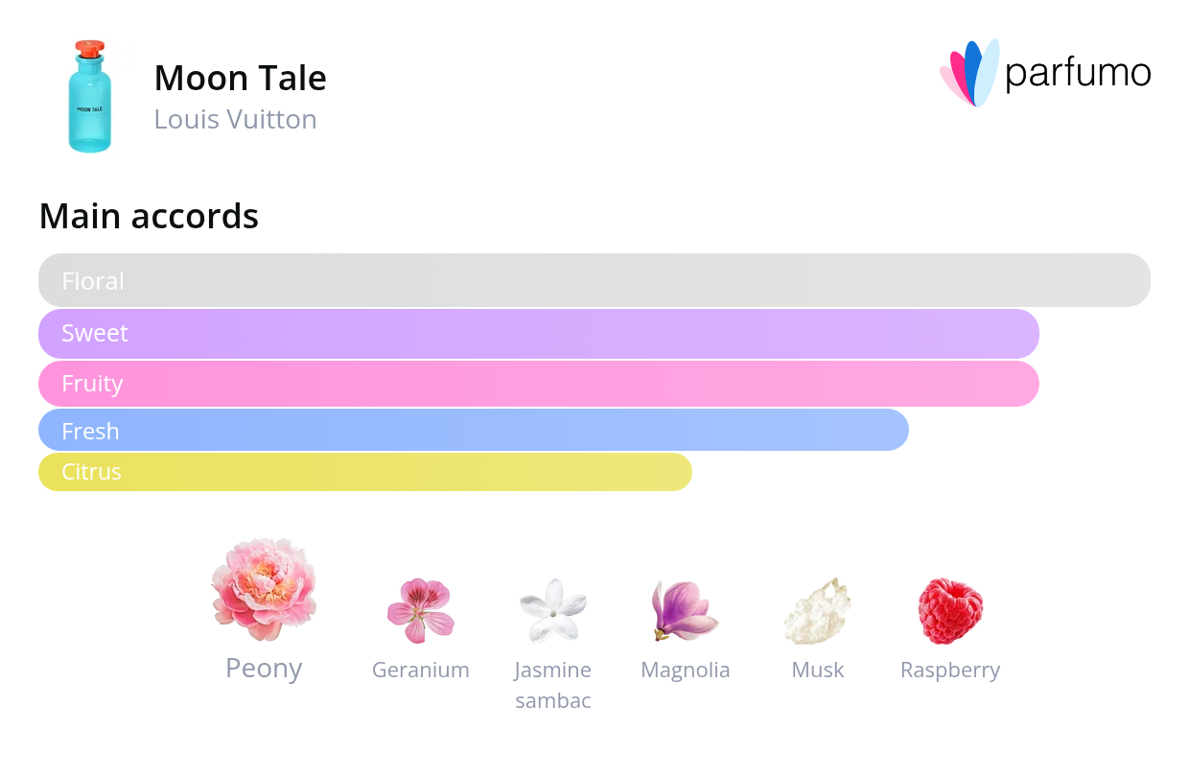The image size is (1189, 777).
Task: Select the Geranium flower icon
Action: point(421,610)
